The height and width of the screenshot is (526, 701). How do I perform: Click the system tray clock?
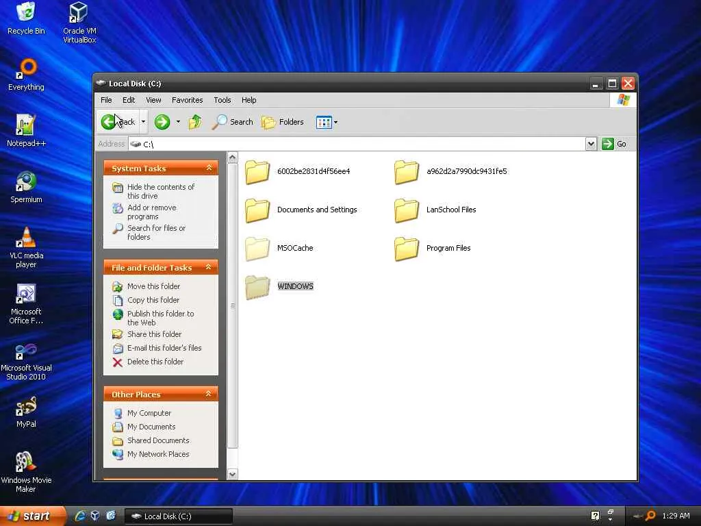(x=676, y=516)
